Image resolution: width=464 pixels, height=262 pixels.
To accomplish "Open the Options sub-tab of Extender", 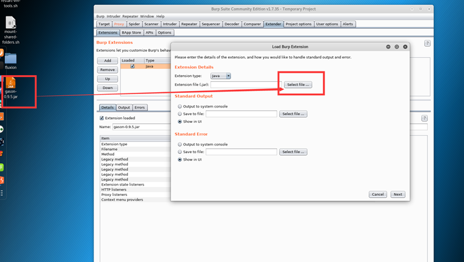I will pyautogui.click(x=164, y=32).
